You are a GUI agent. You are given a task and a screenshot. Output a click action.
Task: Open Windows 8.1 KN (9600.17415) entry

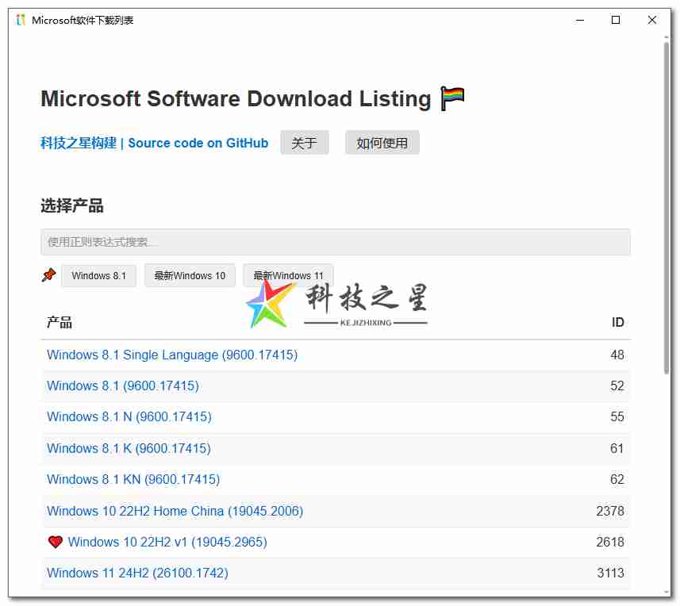(x=133, y=479)
